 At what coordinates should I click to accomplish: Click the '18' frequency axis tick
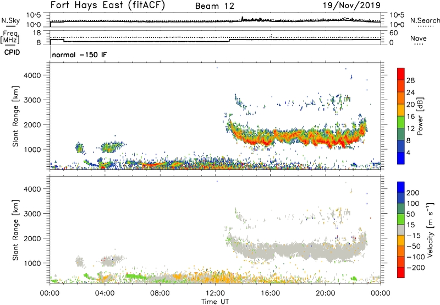pos(37,33)
